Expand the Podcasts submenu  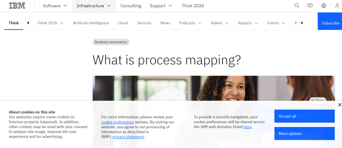click(190, 23)
